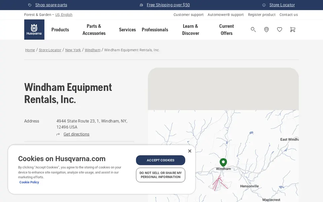Open Register product link

[x=262, y=14]
